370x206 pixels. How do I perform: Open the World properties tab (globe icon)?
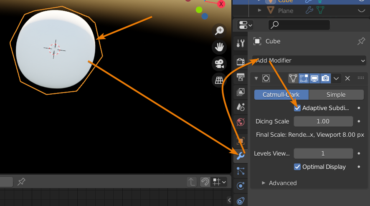pos(241,122)
